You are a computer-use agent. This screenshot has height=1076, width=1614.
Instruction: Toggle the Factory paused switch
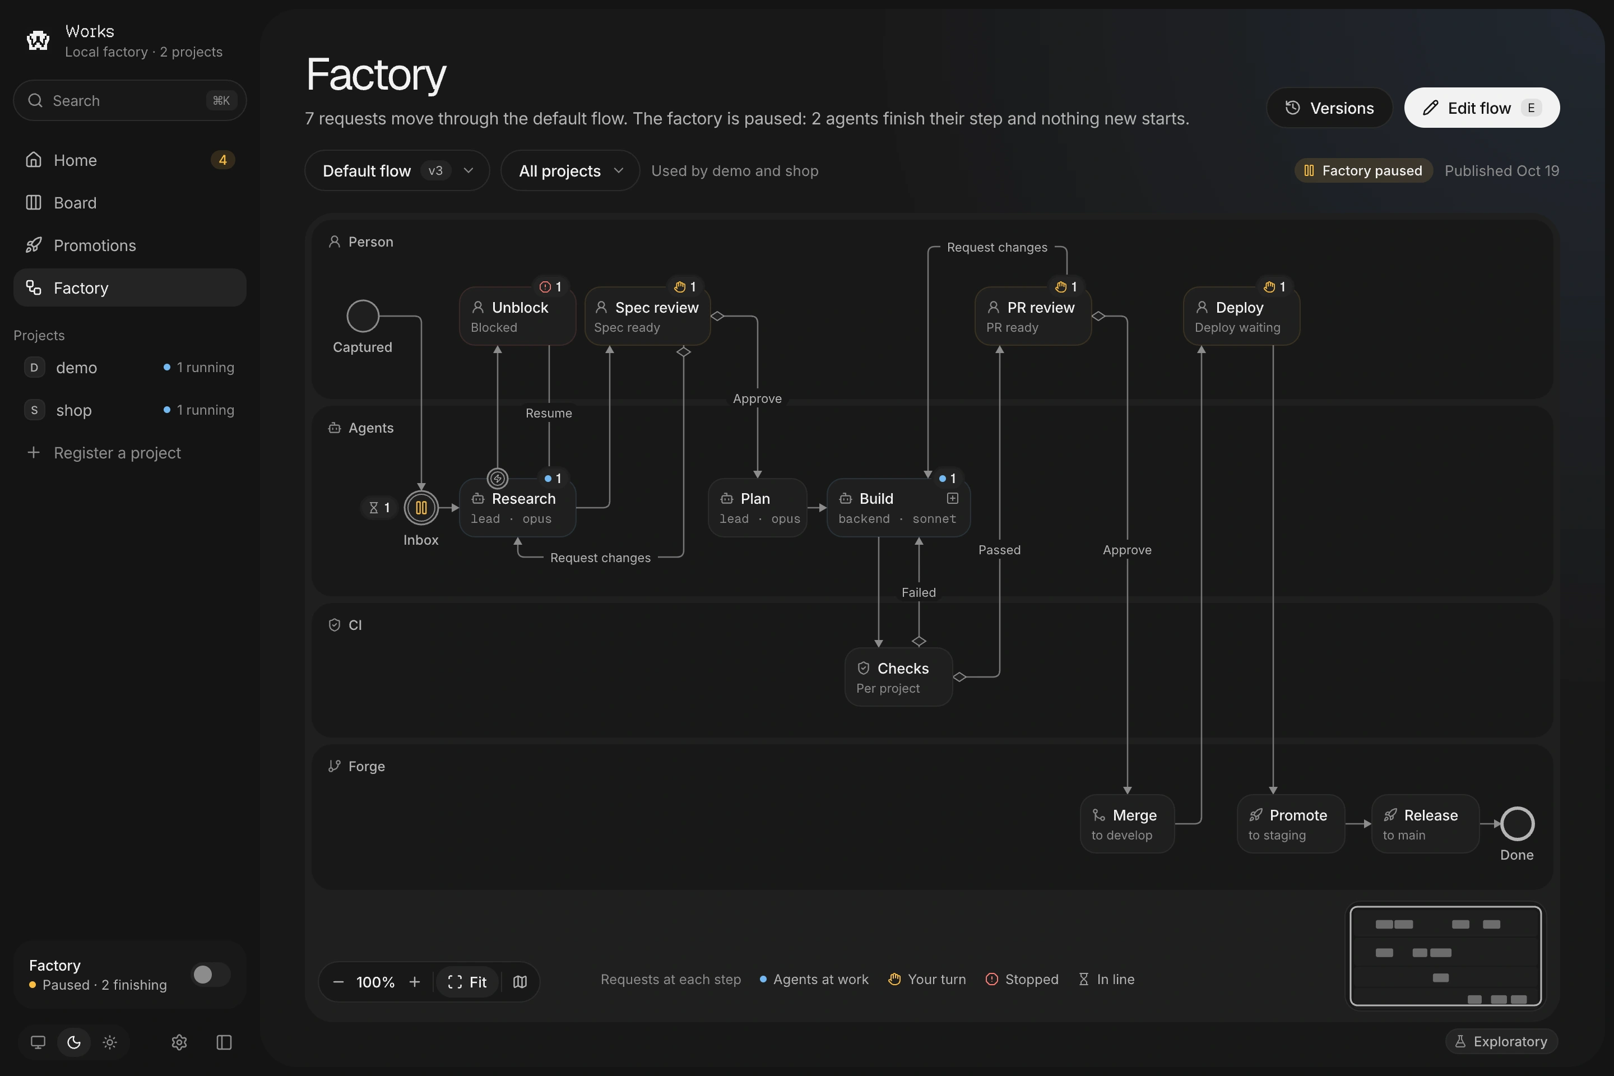[x=210, y=975]
